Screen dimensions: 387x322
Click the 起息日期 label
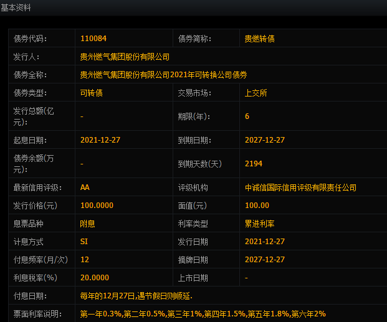pyautogui.click(x=30, y=140)
